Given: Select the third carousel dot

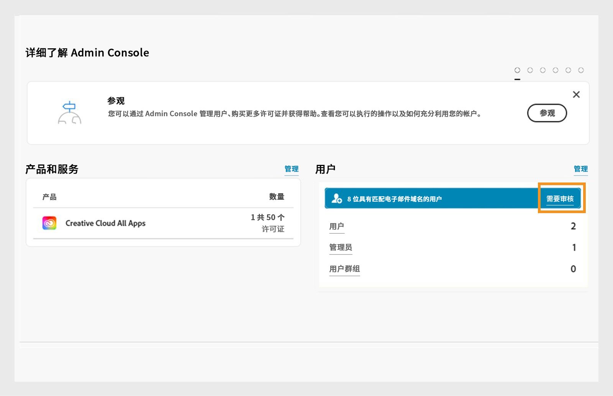Looking at the screenshot, I should (543, 70).
